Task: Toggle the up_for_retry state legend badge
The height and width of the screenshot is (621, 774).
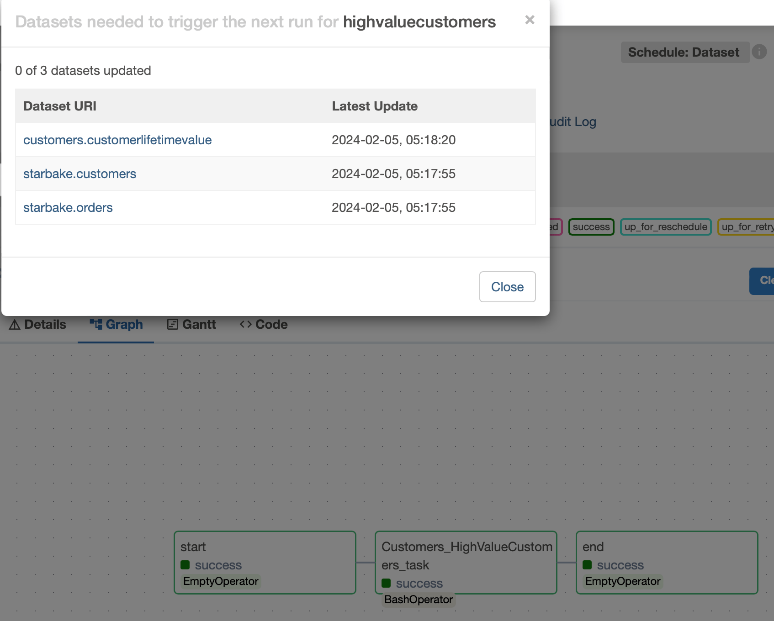Action: tap(747, 227)
